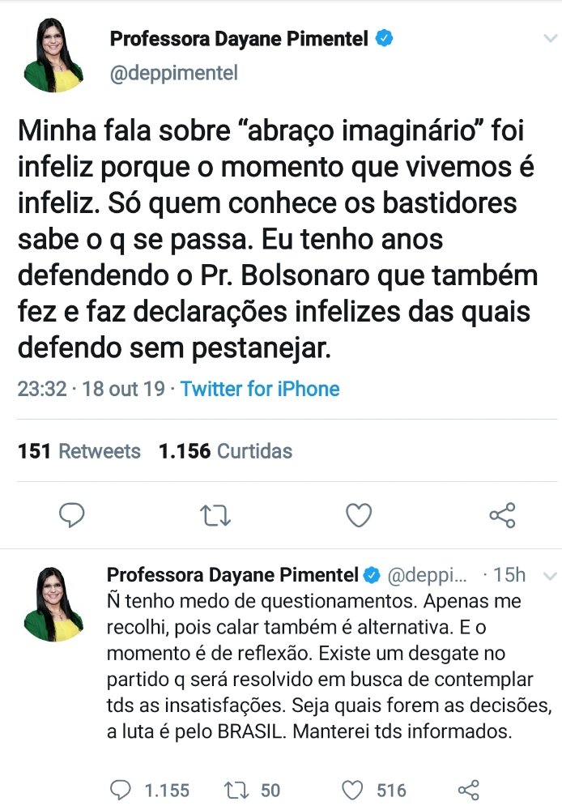This screenshot has width=562, height=810.
Task: Reply to the main tweet
Action: (73, 514)
